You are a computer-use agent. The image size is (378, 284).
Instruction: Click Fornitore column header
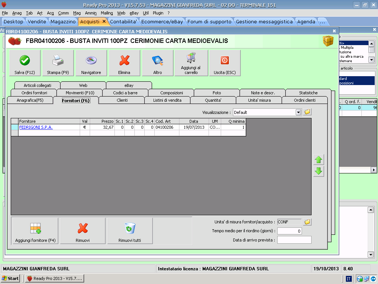click(49, 121)
